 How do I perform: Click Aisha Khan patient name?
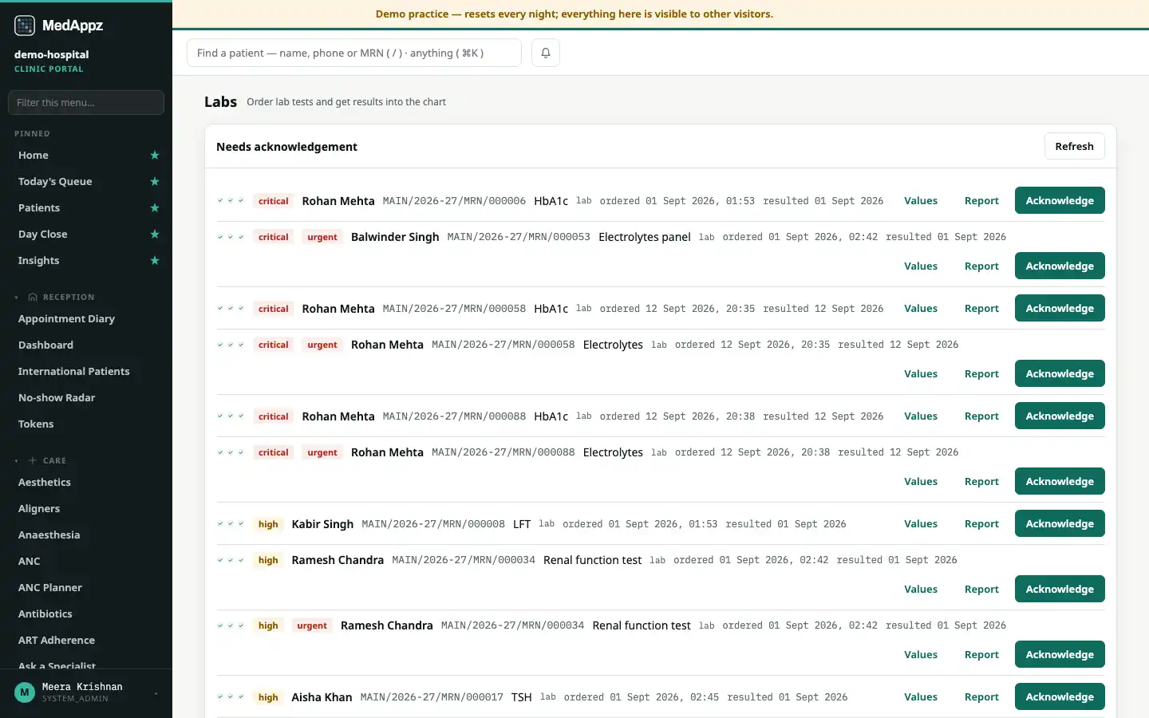[x=322, y=697]
